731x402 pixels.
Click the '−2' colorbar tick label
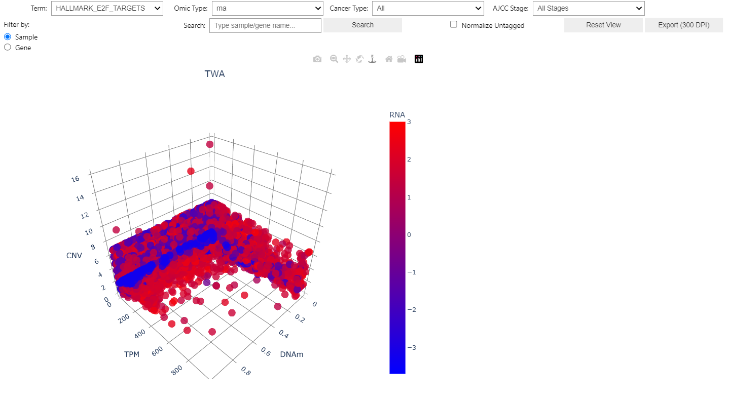coord(413,310)
